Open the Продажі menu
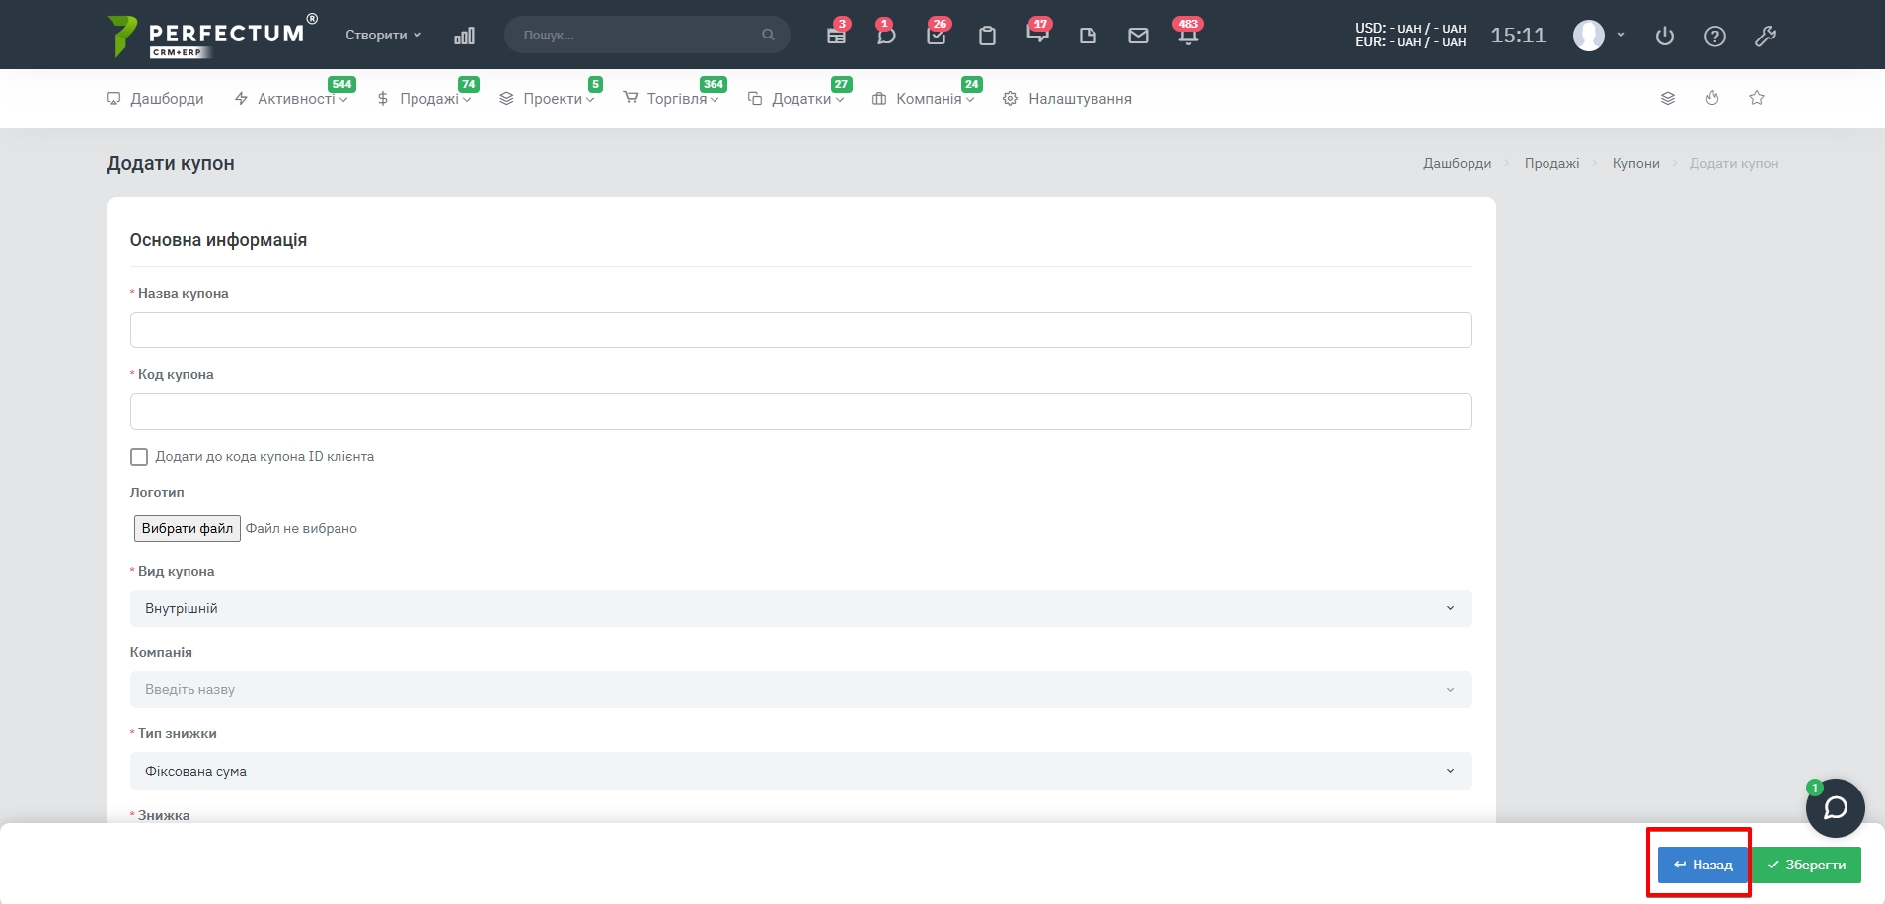This screenshot has width=1885, height=904. coord(426,99)
